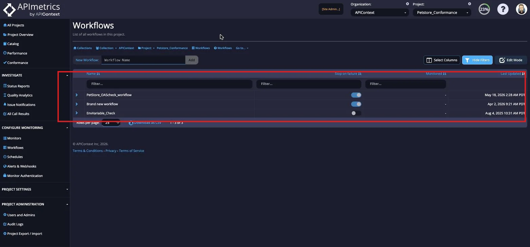Open Conformance in sidebar
Screen dimensions: 530x247
(16, 63)
